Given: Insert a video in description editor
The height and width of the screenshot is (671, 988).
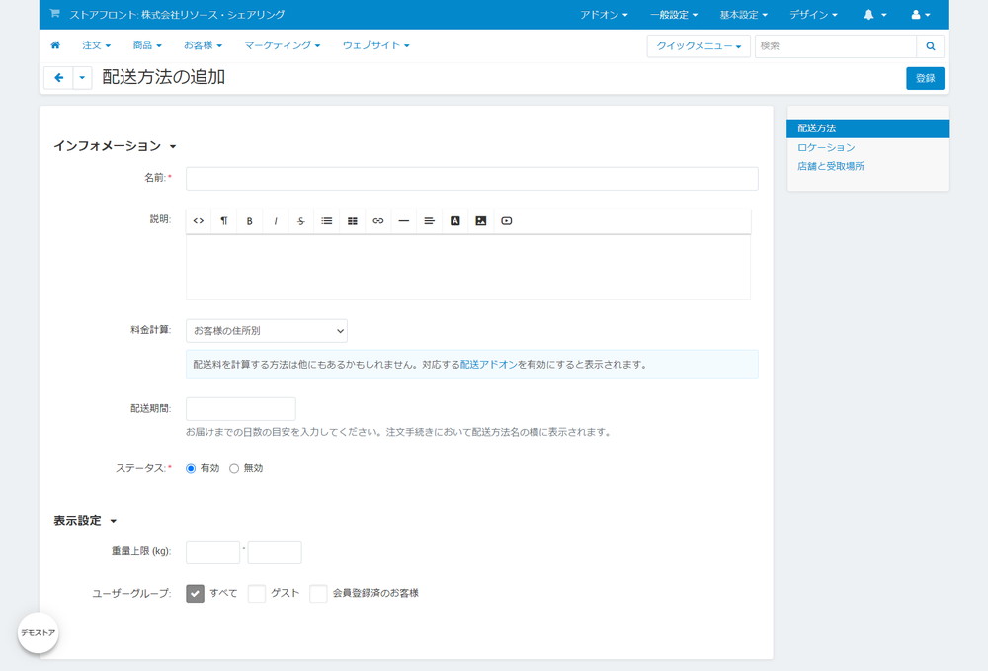Looking at the screenshot, I should coord(507,221).
